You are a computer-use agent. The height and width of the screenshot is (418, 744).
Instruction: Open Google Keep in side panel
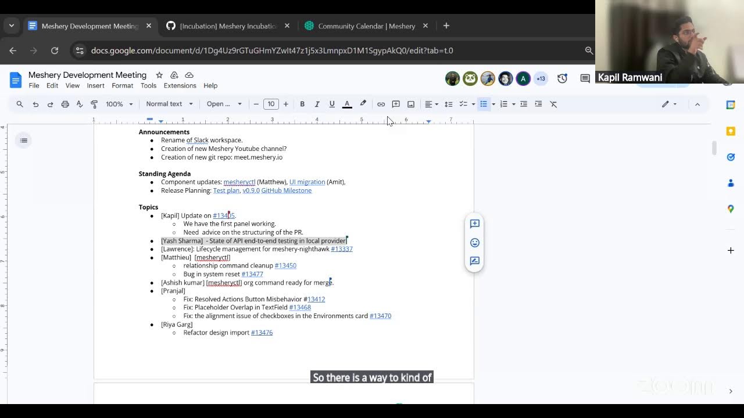(731, 131)
